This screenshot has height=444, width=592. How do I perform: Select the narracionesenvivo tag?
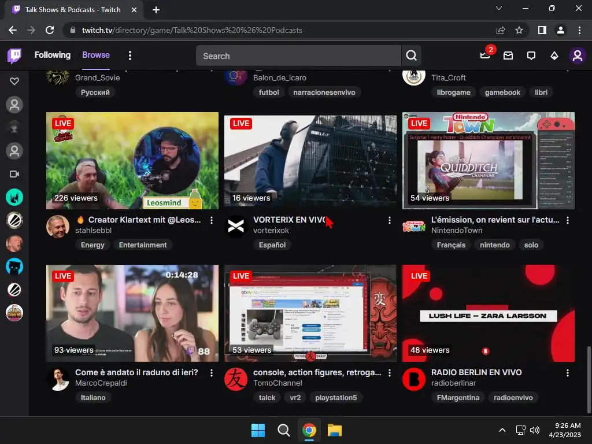324,92
